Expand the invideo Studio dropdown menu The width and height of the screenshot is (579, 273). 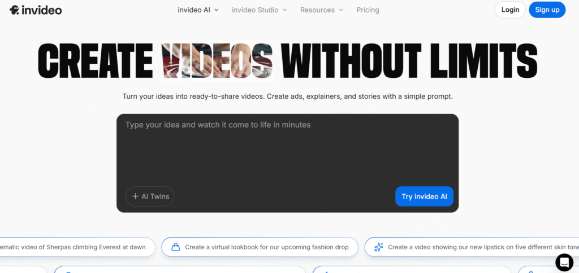(x=259, y=10)
